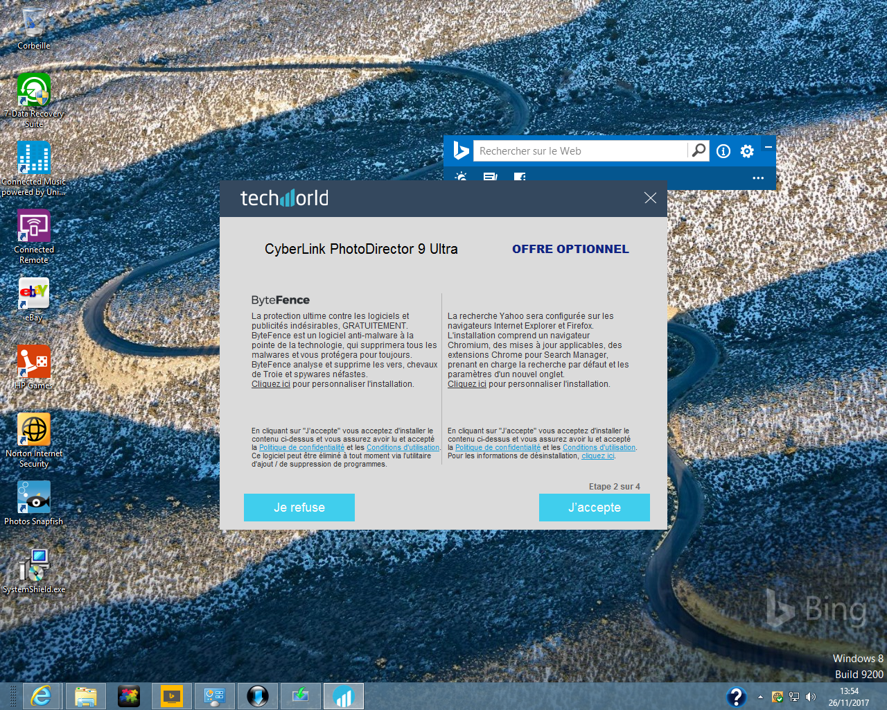
Task: Open Yahoo offer Politique de confidentialité link
Action: [498, 448]
